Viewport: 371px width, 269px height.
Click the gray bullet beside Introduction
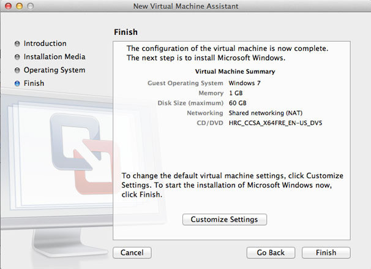coord(17,44)
